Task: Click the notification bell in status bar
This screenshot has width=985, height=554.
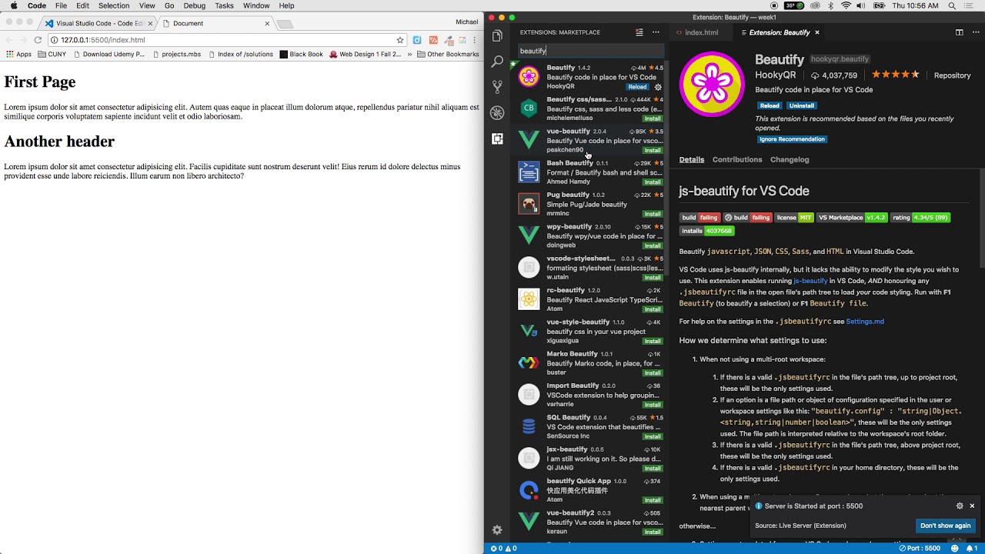Action: (x=971, y=549)
